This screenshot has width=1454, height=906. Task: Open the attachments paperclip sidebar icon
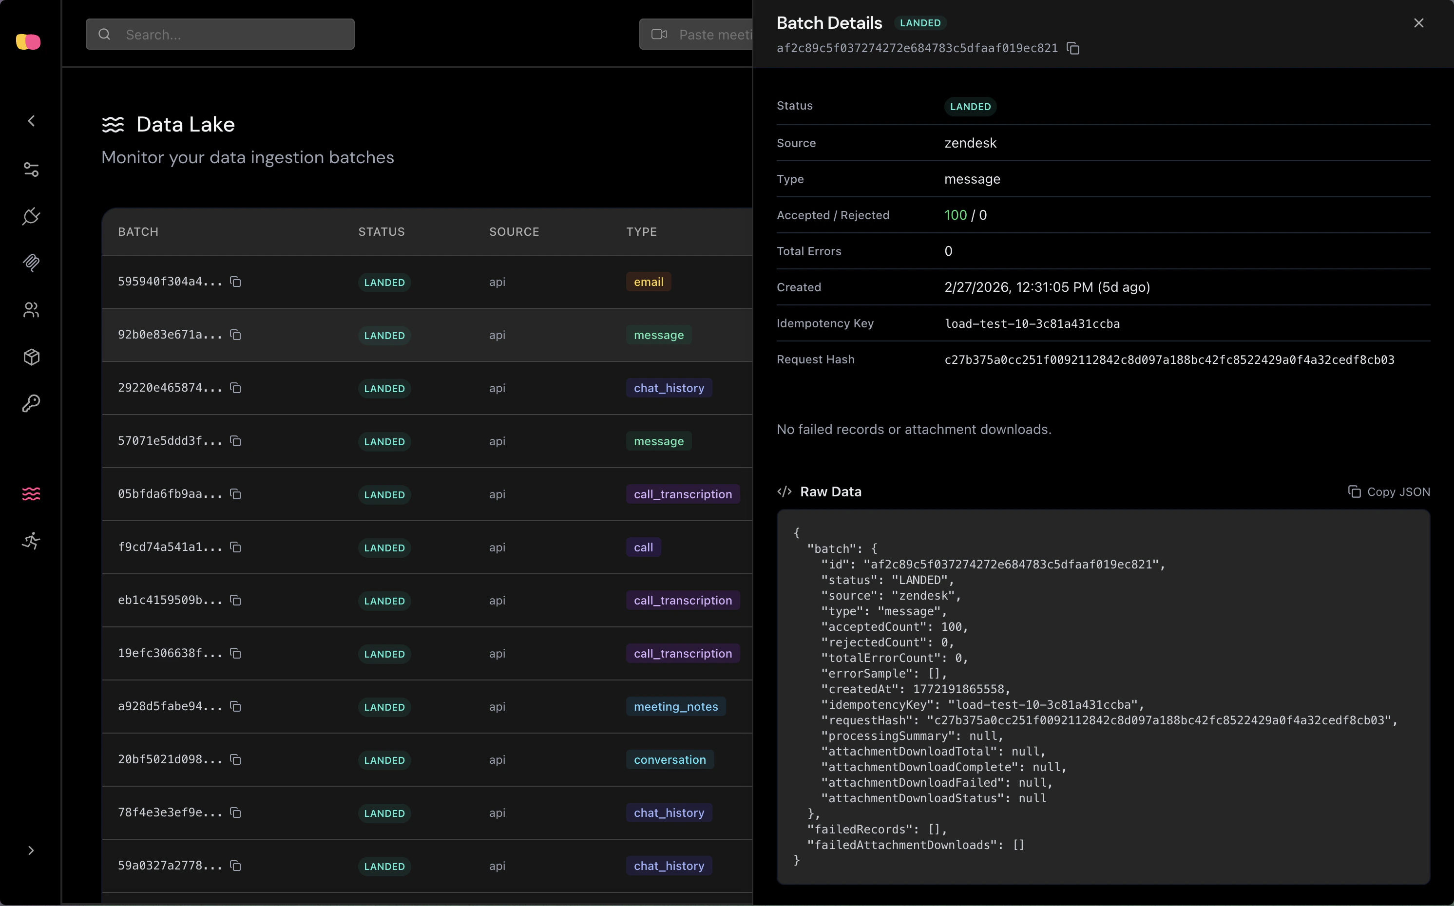click(31, 263)
